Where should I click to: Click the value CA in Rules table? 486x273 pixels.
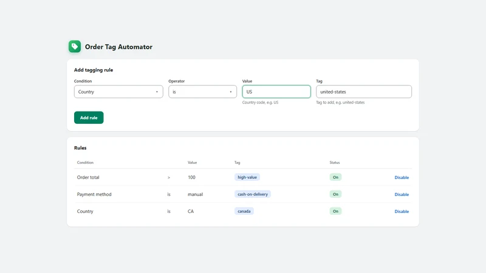[191, 211]
